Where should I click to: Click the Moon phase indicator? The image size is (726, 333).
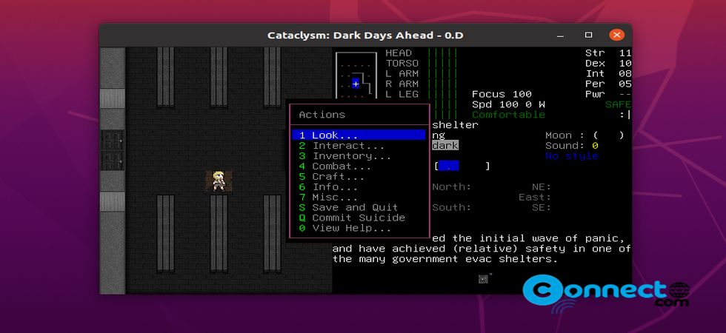585,135
